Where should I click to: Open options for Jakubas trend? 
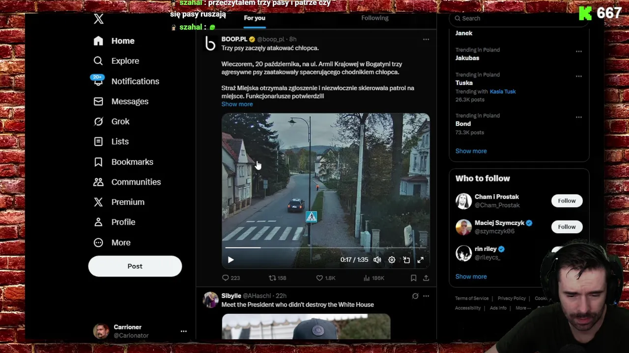tap(579, 51)
